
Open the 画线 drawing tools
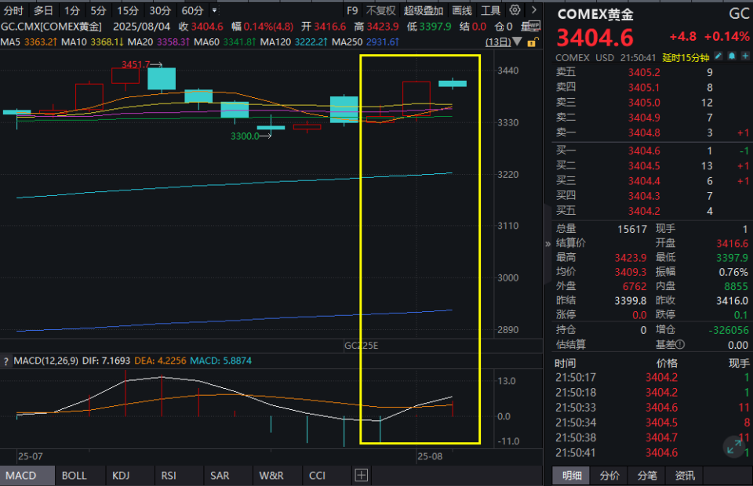point(462,10)
